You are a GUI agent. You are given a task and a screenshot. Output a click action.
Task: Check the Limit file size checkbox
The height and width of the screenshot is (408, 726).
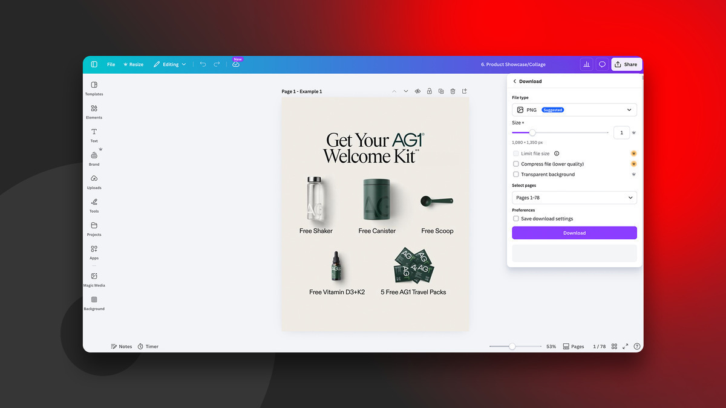point(516,154)
